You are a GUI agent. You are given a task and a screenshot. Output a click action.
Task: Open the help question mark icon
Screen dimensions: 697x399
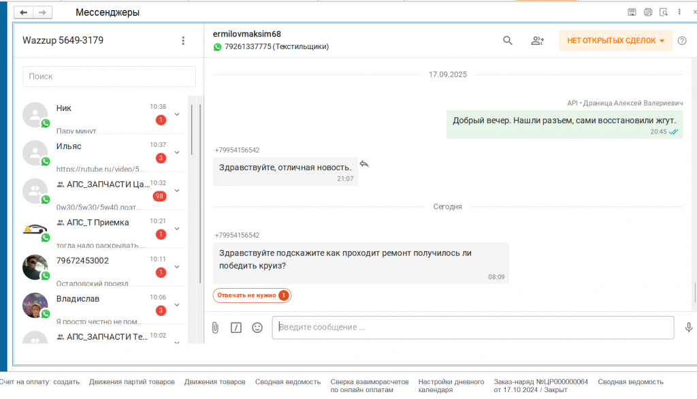682,41
